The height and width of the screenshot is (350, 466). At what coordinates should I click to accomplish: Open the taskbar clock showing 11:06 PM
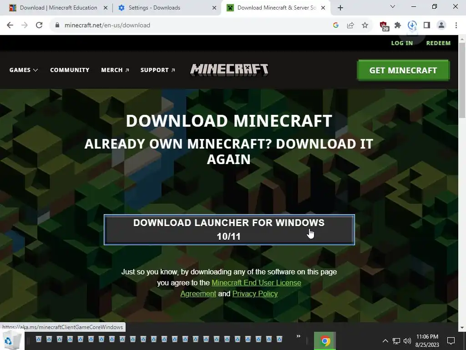[x=427, y=341]
